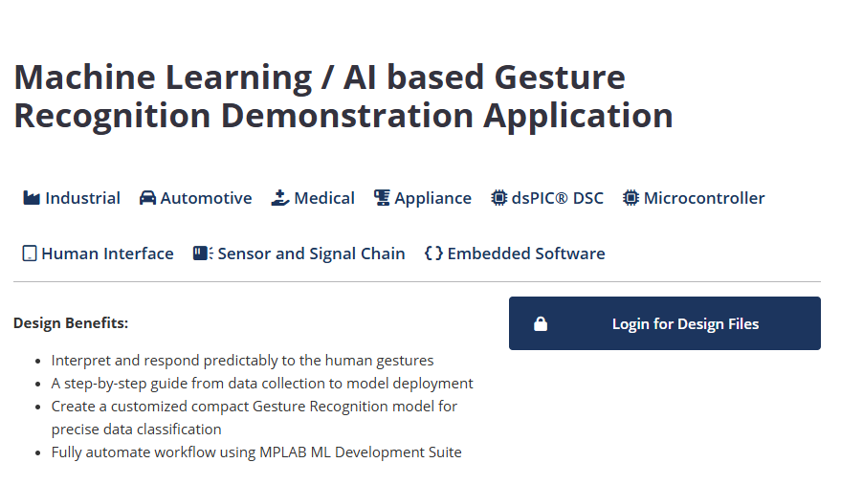863x485 pixels.
Task: Click the Sensor and Signal Chain icon
Action: 203,254
